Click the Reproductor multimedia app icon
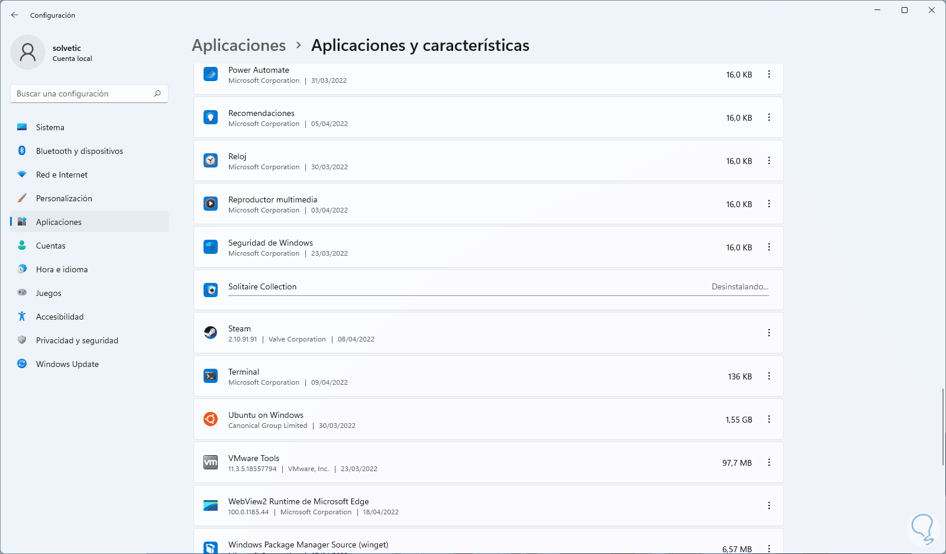This screenshot has height=554, width=946. pyautogui.click(x=211, y=204)
